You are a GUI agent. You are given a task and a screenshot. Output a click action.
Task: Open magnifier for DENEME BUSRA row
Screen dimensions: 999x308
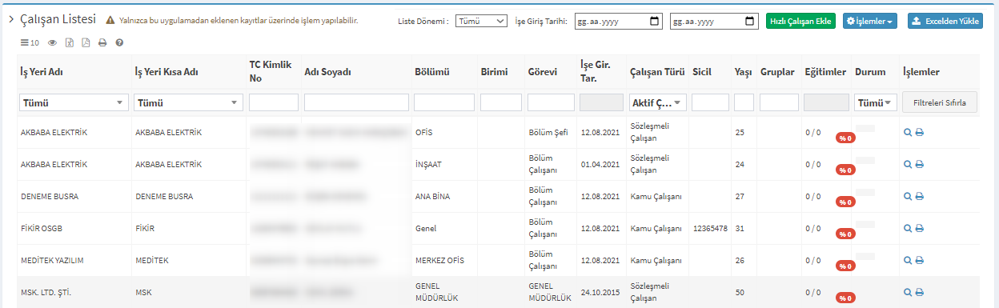[x=908, y=196]
